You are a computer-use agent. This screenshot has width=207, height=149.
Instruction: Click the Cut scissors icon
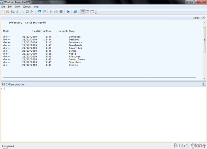click(17, 12)
